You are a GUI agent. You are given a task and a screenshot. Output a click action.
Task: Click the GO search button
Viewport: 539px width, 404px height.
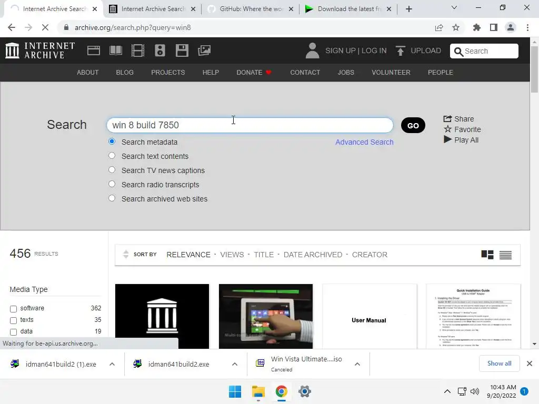pyautogui.click(x=413, y=125)
